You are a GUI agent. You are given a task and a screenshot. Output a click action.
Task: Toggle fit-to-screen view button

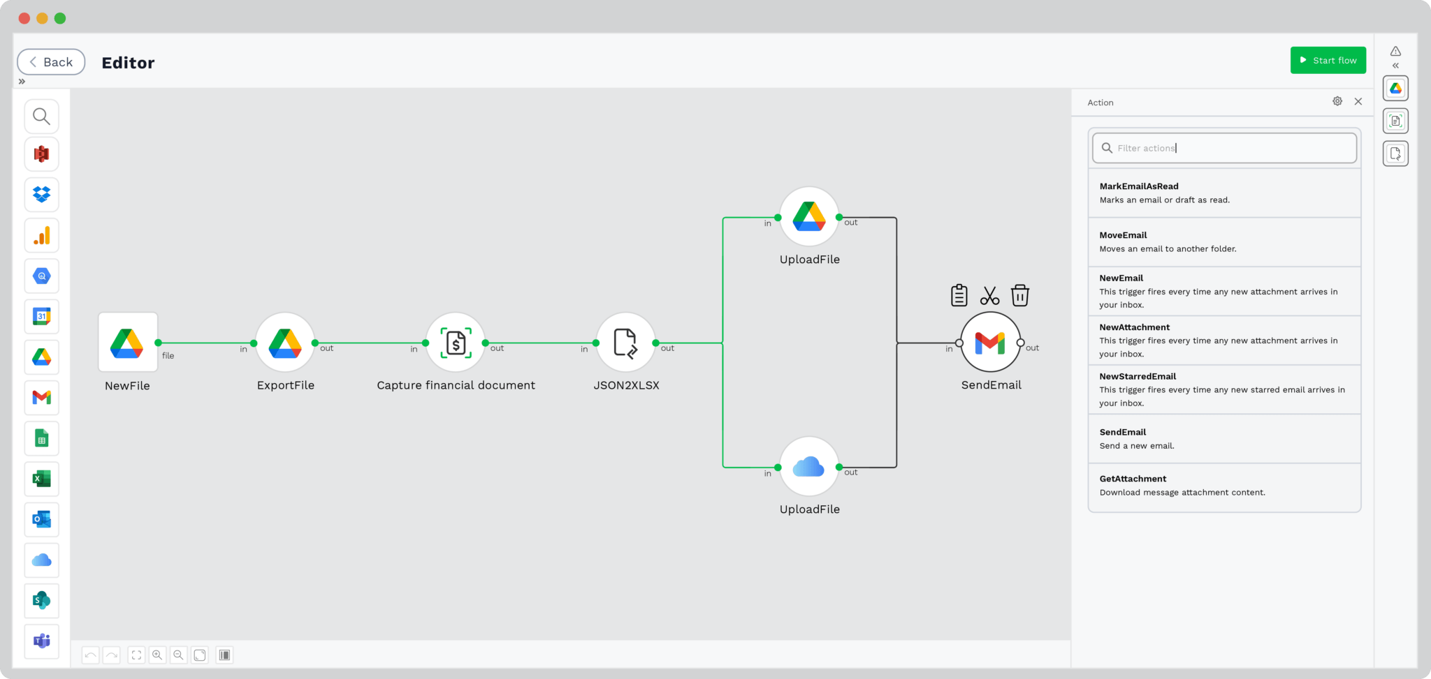coord(136,655)
